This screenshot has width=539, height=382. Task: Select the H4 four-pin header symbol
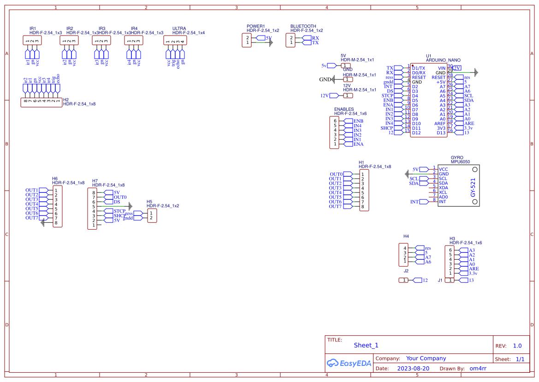404,255
